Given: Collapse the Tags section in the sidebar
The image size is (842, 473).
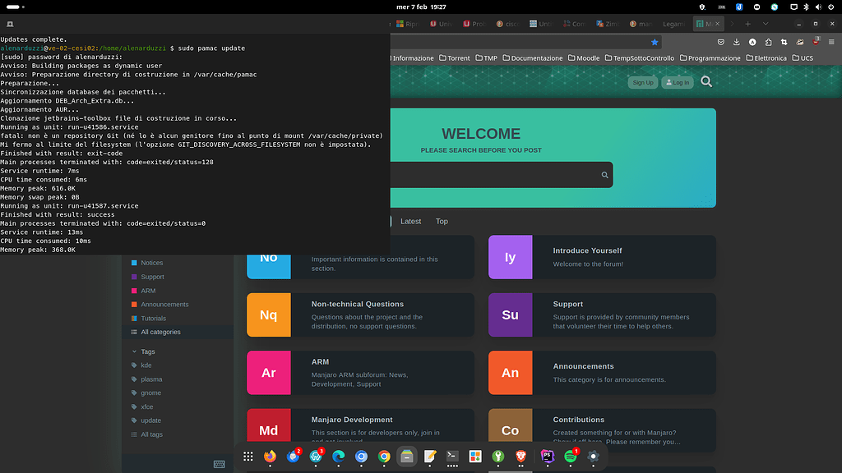Looking at the screenshot, I should point(134,351).
